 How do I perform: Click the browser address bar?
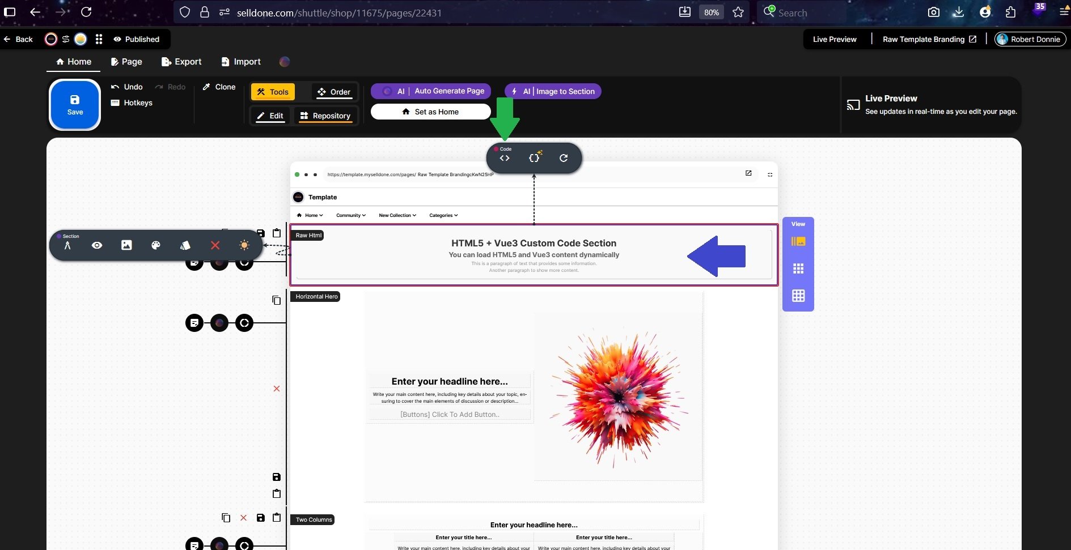(431, 12)
